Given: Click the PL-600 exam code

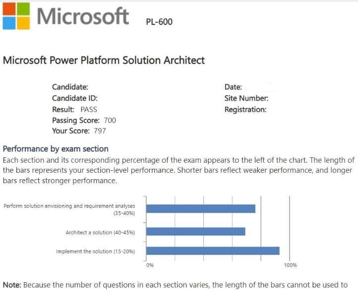Looking at the screenshot, I should (159, 22).
